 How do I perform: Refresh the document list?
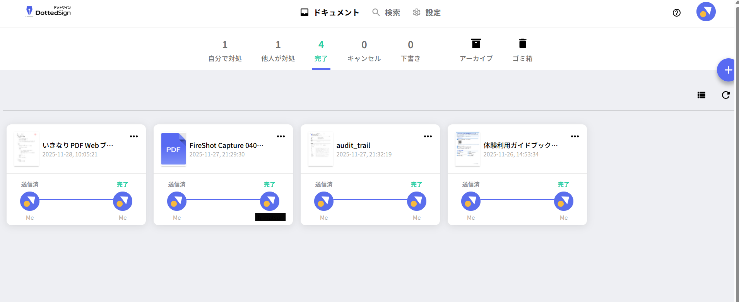pyautogui.click(x=726, y=95)
